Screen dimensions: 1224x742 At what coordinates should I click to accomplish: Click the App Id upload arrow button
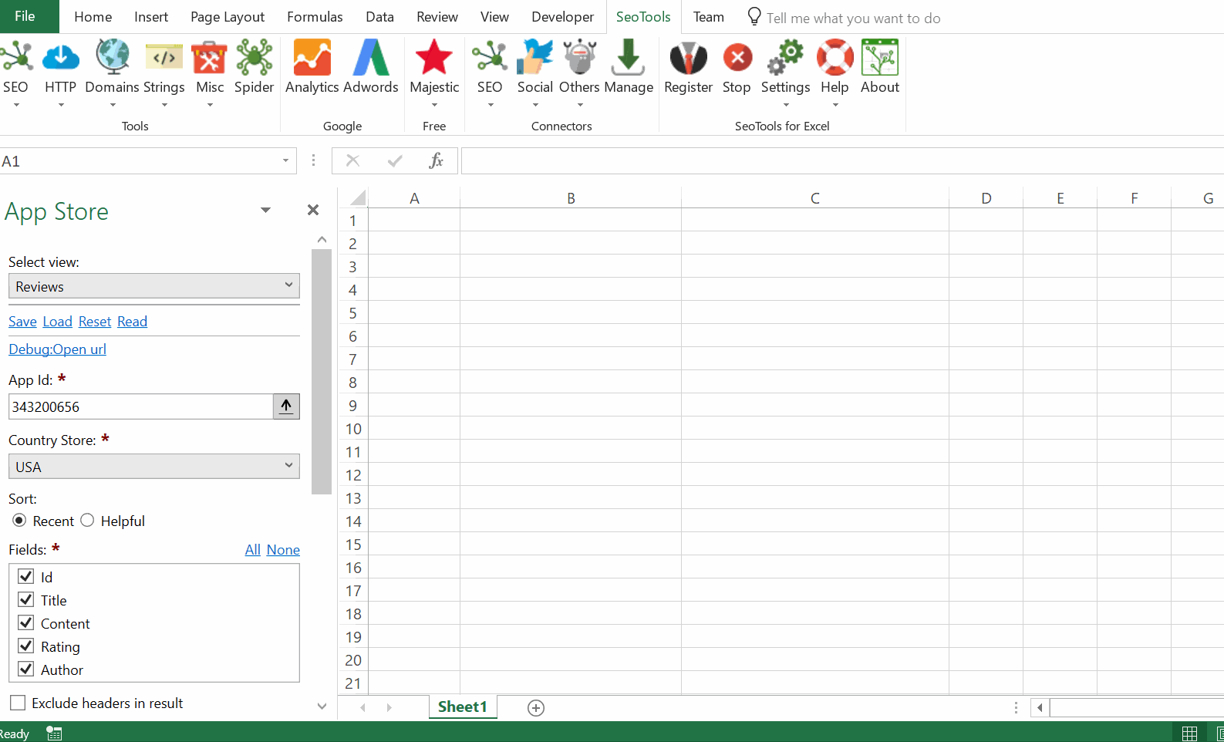[x=286, y=406]
